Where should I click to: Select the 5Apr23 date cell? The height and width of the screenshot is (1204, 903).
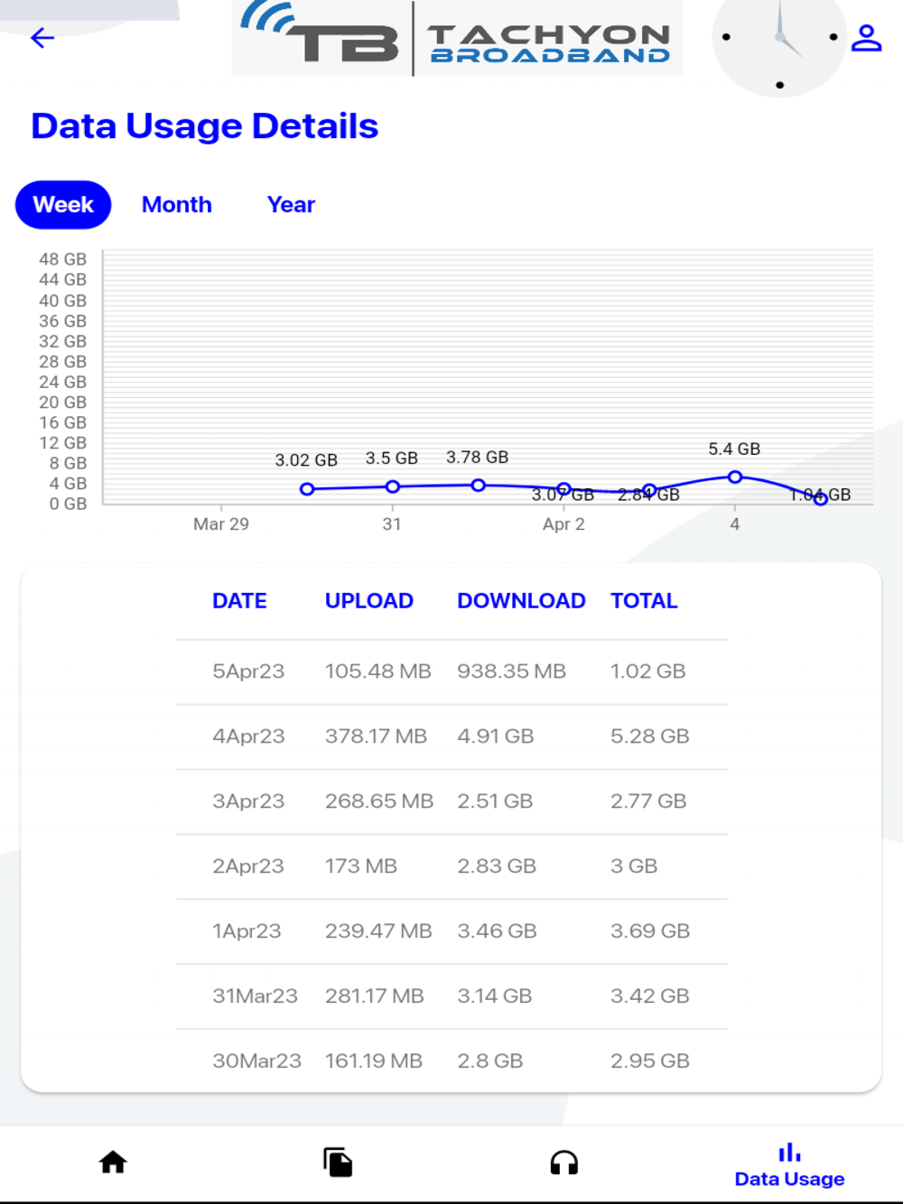click(x=248, y=671)
